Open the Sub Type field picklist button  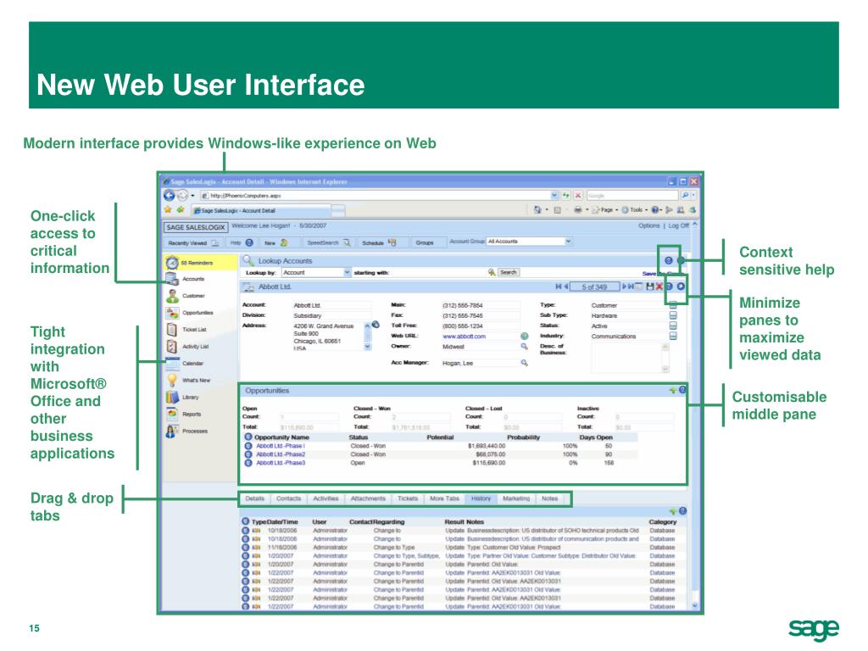(x=673, y=315)
